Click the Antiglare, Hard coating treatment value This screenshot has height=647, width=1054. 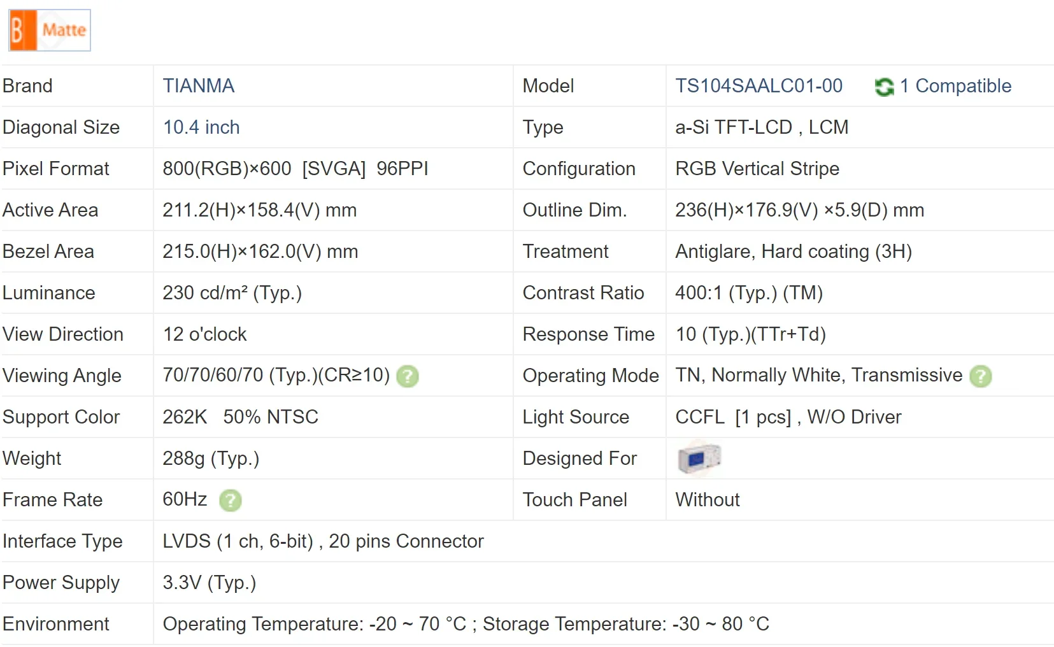pos(793,252)
